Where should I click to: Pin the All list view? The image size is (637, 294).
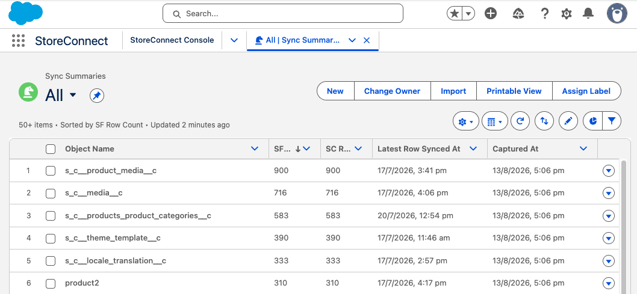(97, 96)
